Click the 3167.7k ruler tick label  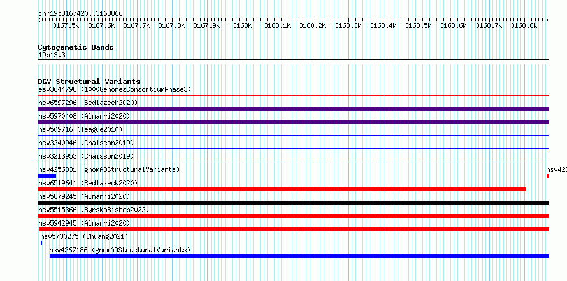(136, 25)
